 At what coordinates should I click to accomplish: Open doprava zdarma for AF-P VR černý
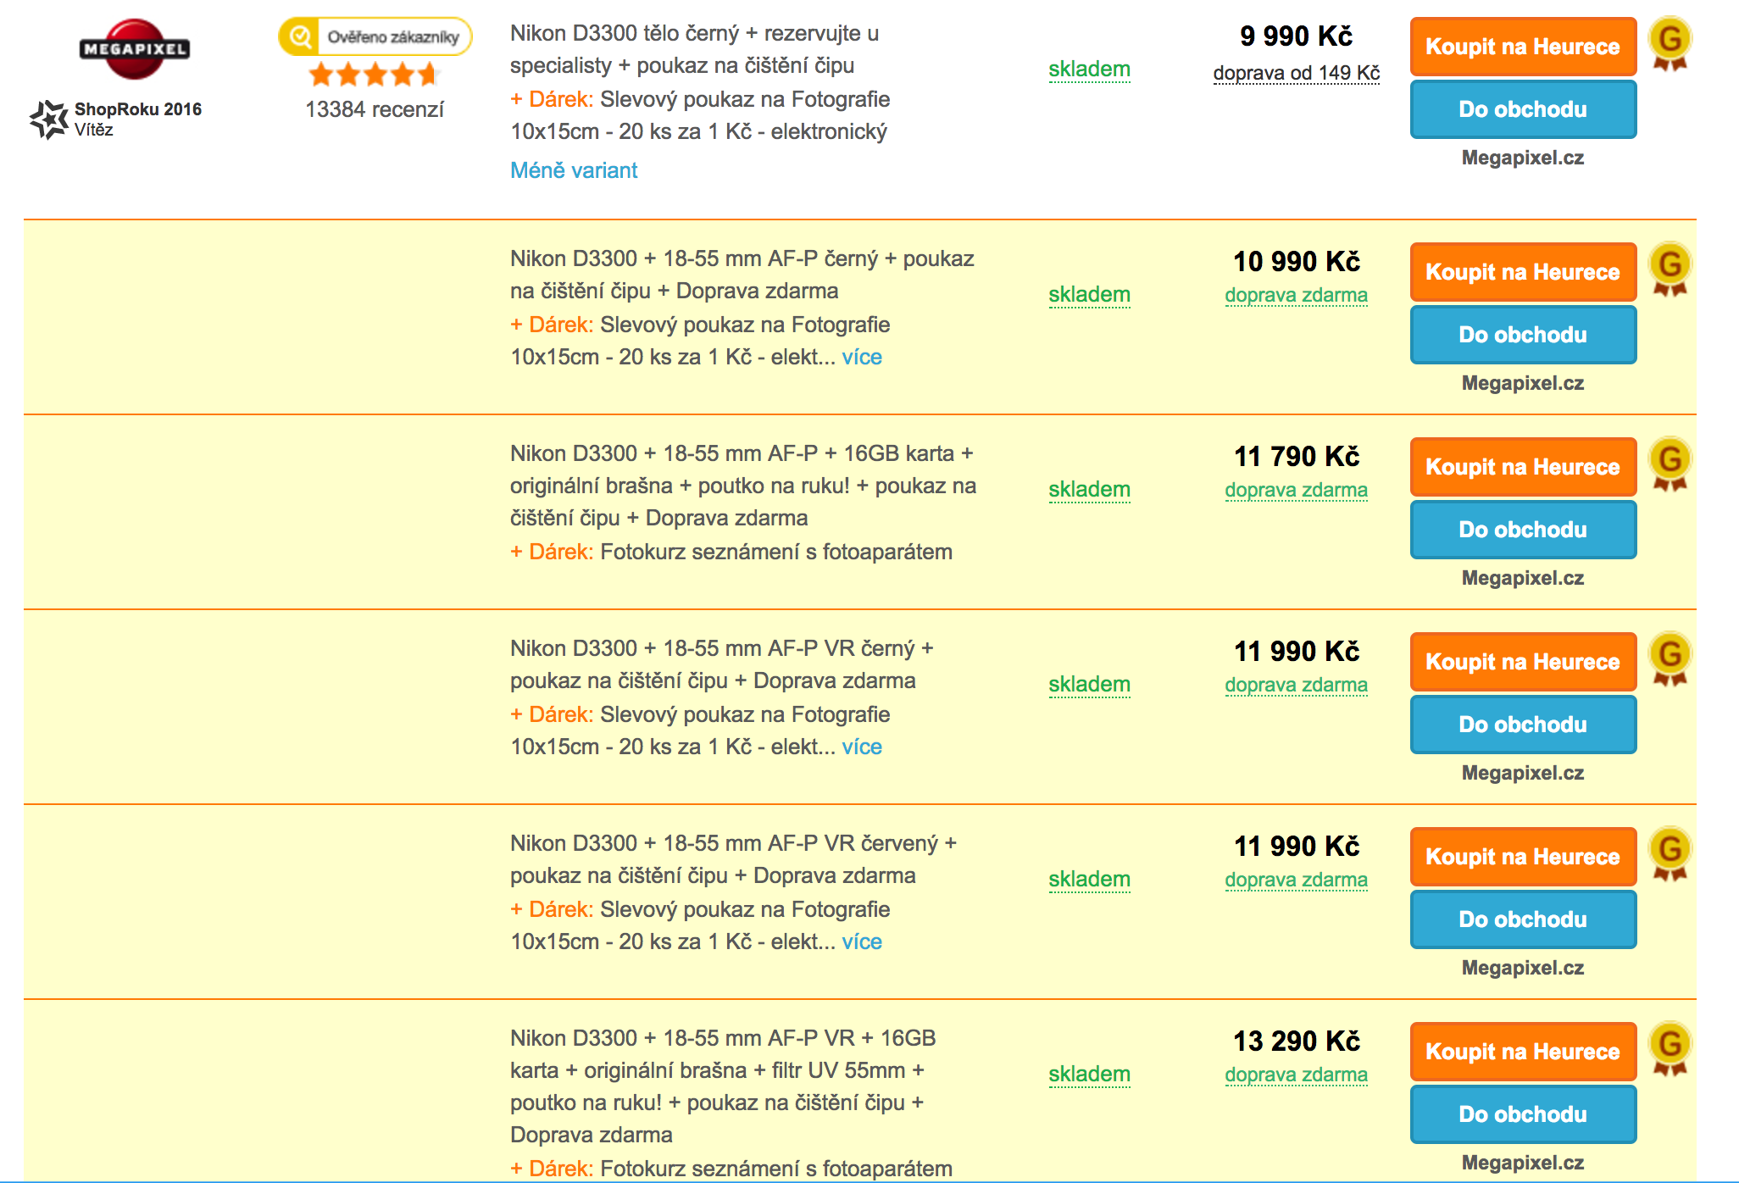[1296, 685]
